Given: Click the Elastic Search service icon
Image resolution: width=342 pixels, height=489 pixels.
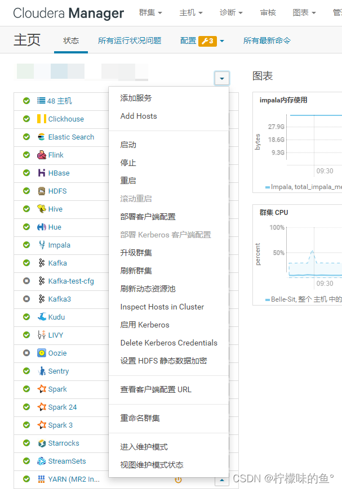Looking at the screenshot, I should click(x=41, y=137).
